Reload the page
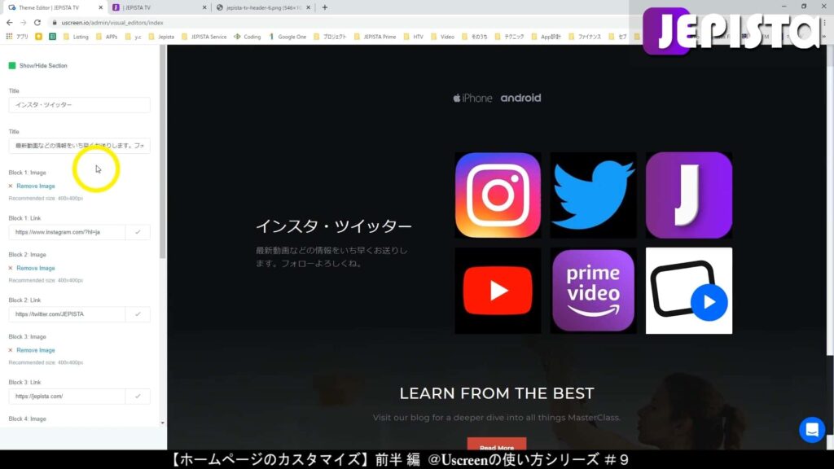 (x=37, y=22)
